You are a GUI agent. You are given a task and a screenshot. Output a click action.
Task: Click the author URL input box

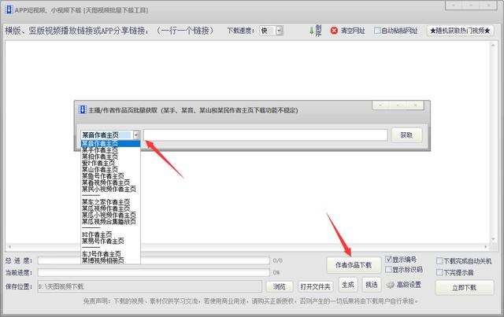pyautogui.click(x=265, y=135)
